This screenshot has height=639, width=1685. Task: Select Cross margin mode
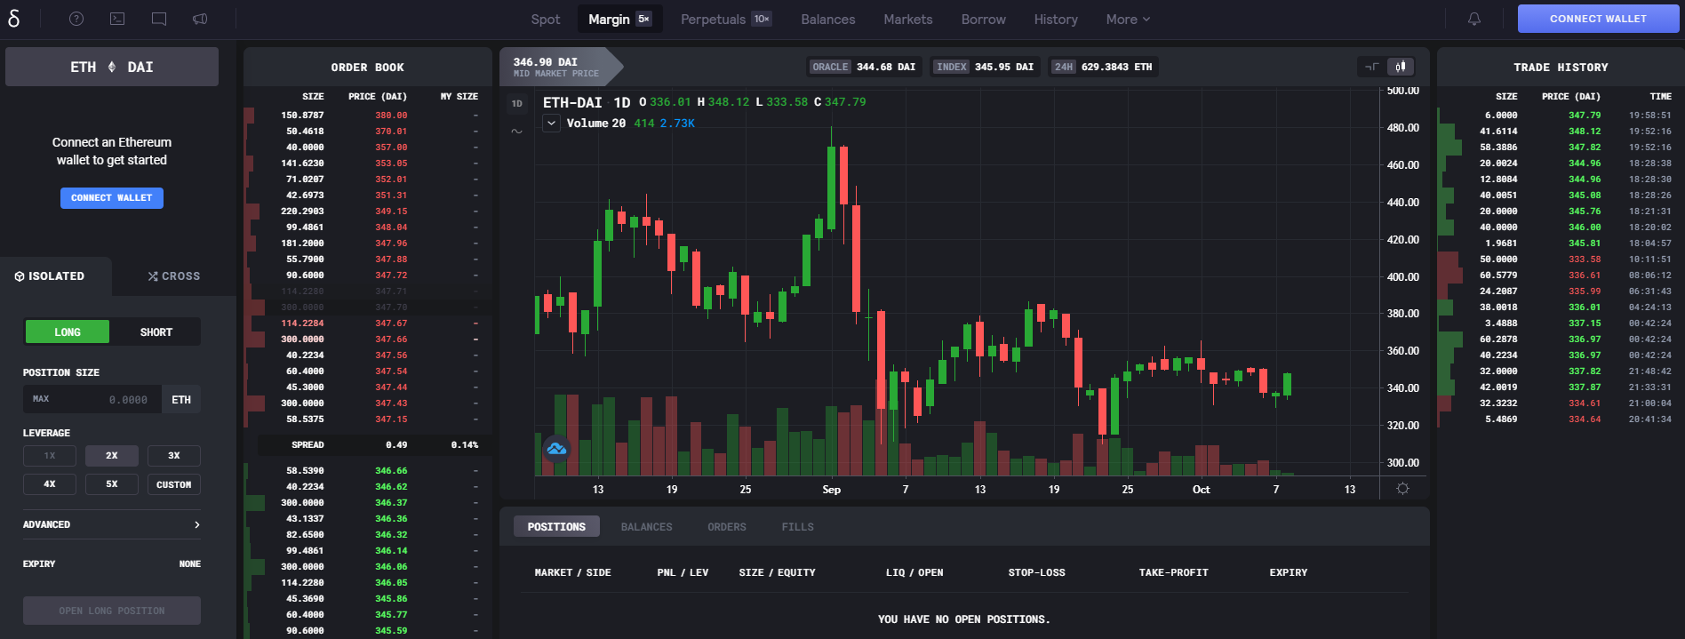point(174,276)
